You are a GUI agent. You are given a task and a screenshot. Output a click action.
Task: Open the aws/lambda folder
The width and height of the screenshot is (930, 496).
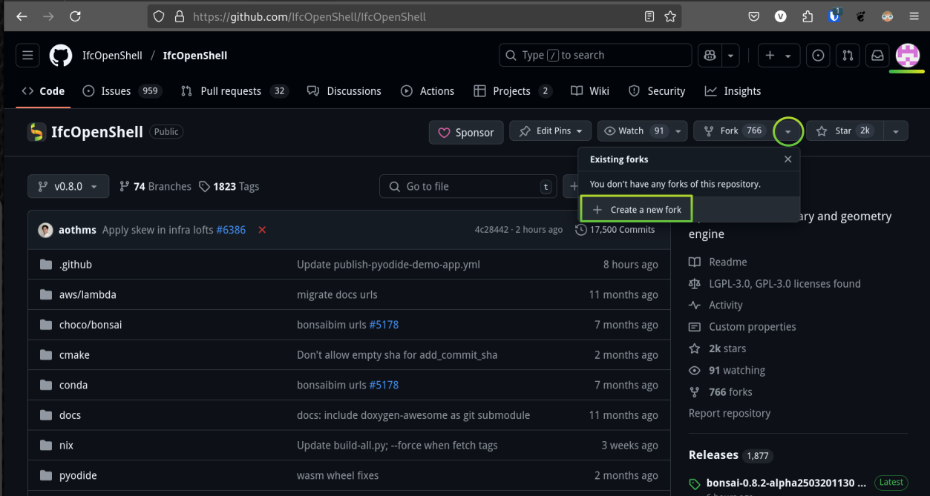(x=88, y=295)
